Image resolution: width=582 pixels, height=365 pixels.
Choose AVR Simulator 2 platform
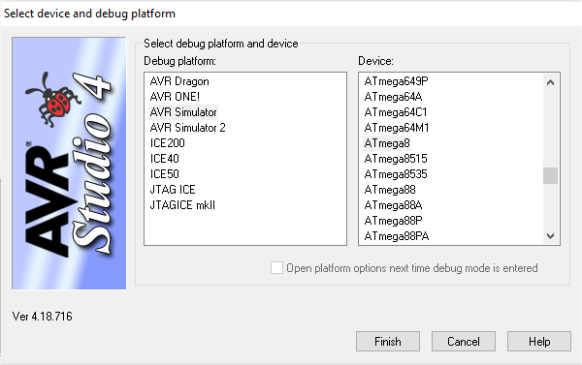187,128
